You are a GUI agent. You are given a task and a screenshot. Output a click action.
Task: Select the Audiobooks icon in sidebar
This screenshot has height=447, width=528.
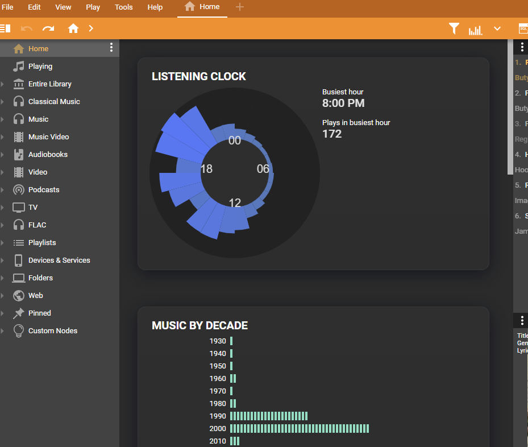pos(19,154)
